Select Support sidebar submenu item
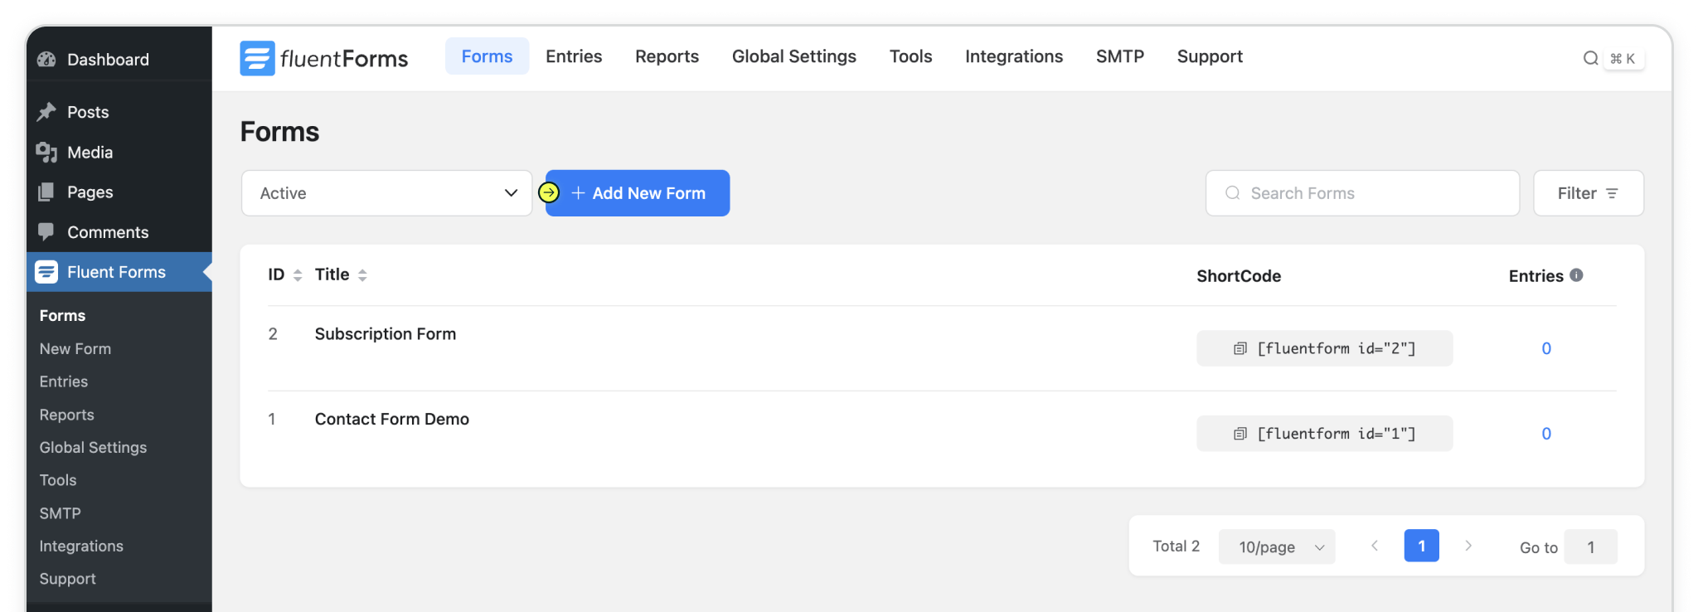The height and width of the screenshot is (612, 1698). click(x=68, y=579)
